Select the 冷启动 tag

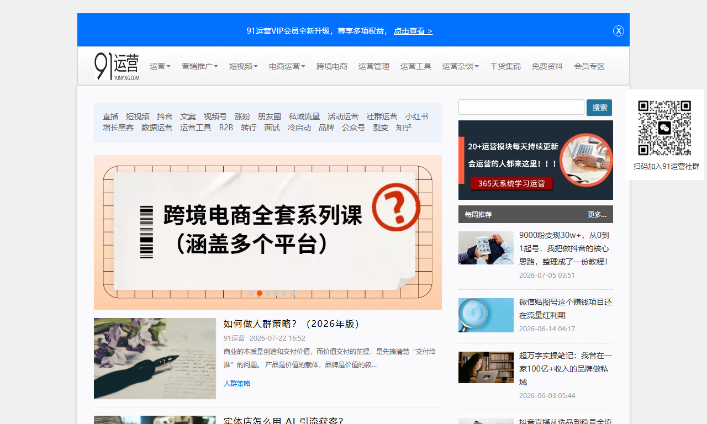(299, 128)
